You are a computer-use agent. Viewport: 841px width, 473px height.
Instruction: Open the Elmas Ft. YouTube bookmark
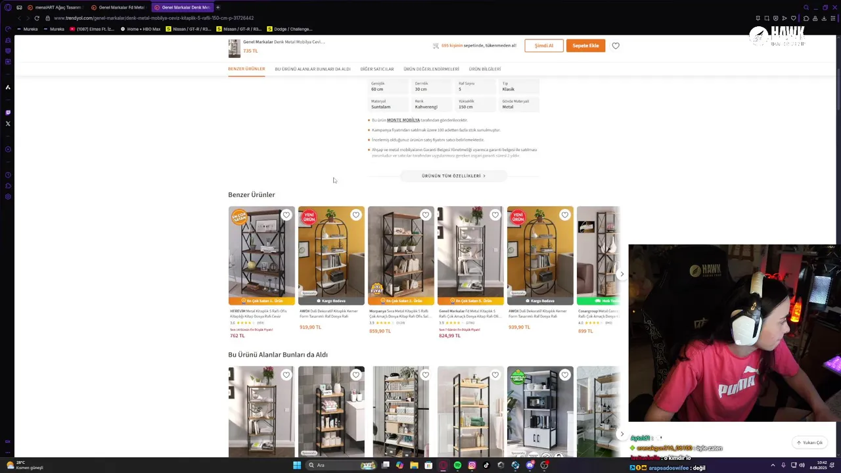[x=92, y=29]
